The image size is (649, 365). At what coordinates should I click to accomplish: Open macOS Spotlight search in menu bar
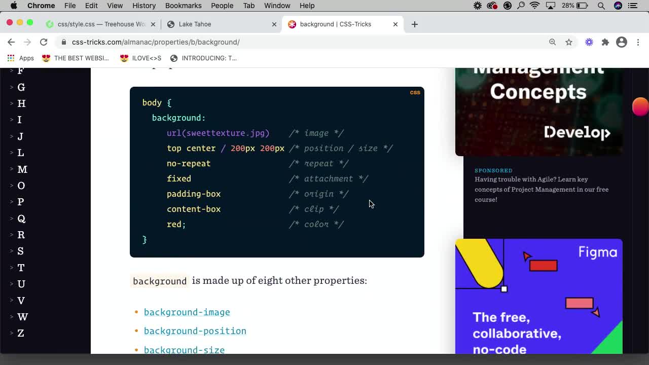[601, 6]
